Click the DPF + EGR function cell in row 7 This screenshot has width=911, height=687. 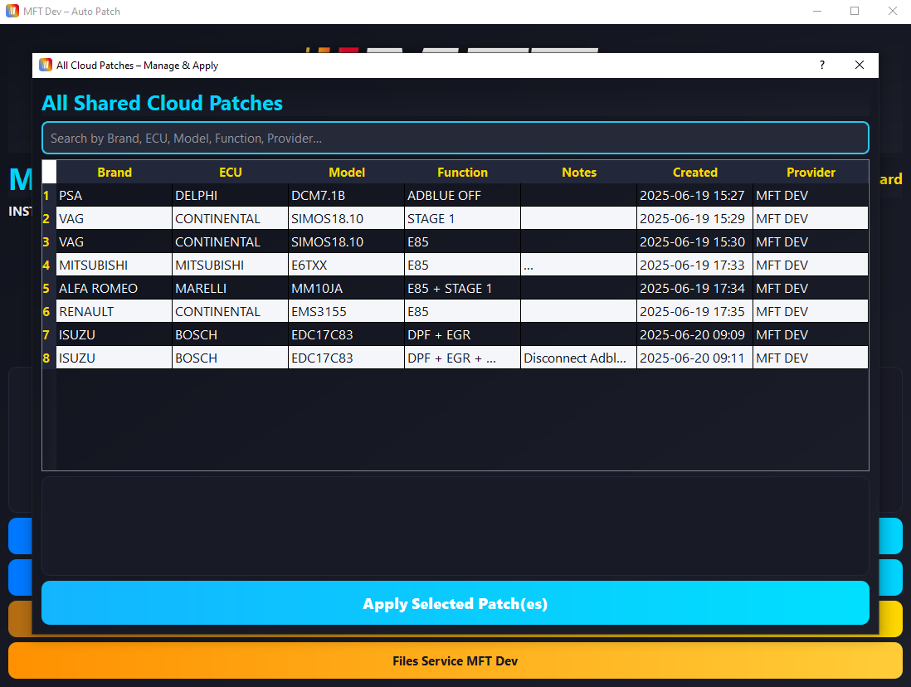(462, 334)
